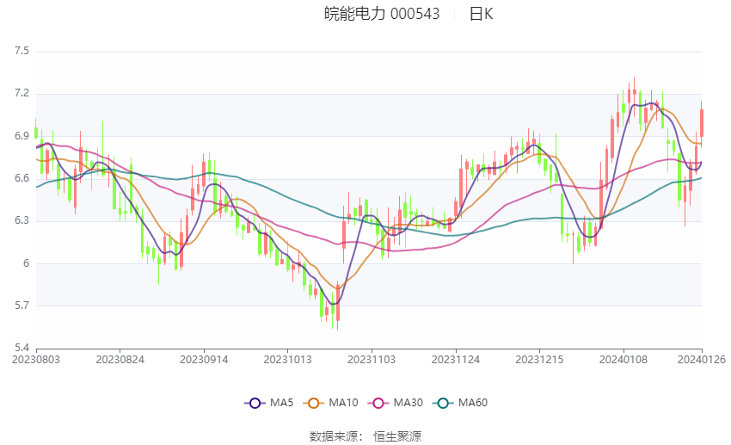Click the 7.2 price axis label
The width and height of the screenshot is (731, 445).
point(21,93)
